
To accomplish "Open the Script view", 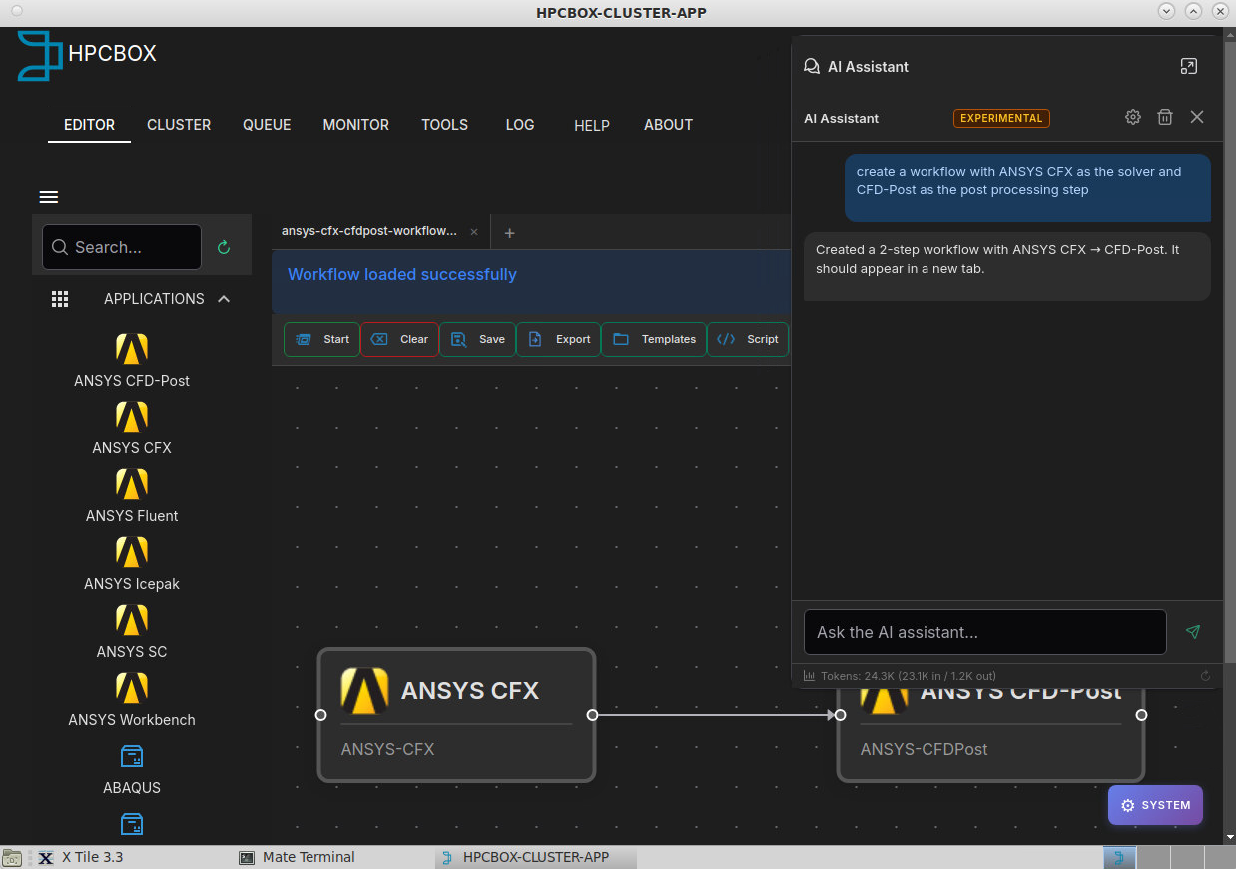I will pos(748,339).
